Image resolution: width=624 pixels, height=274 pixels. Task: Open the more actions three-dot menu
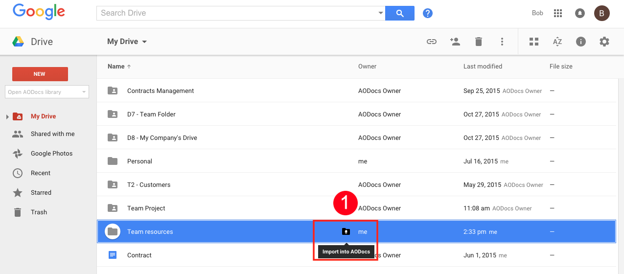502,42
